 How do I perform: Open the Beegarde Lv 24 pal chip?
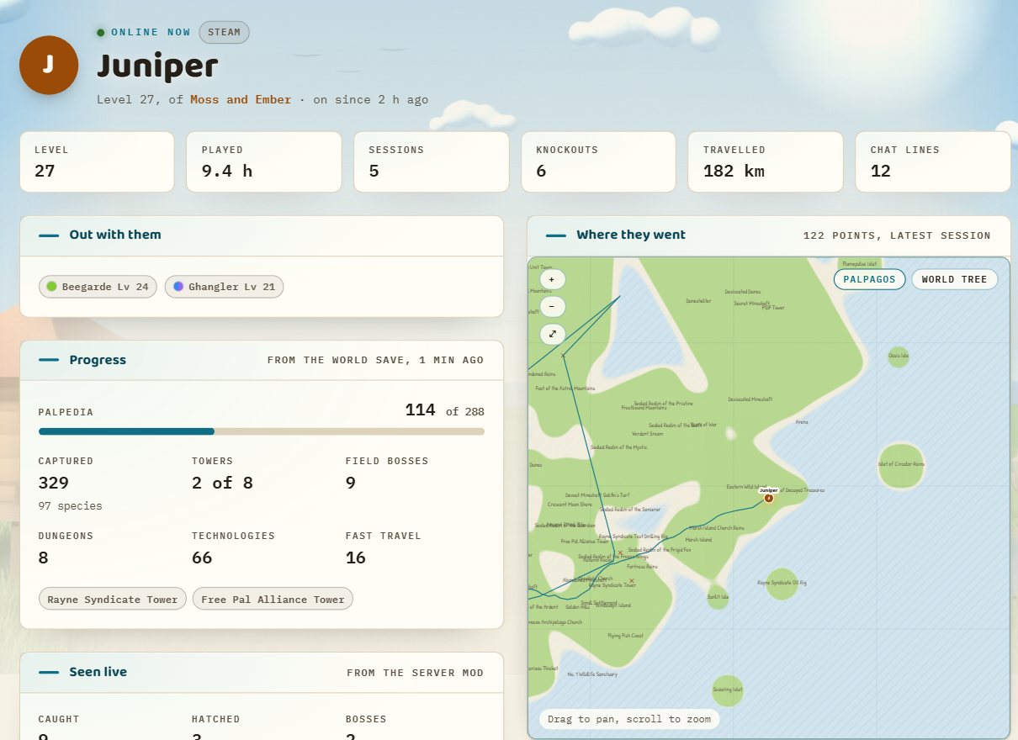click(x=98, y=287)
